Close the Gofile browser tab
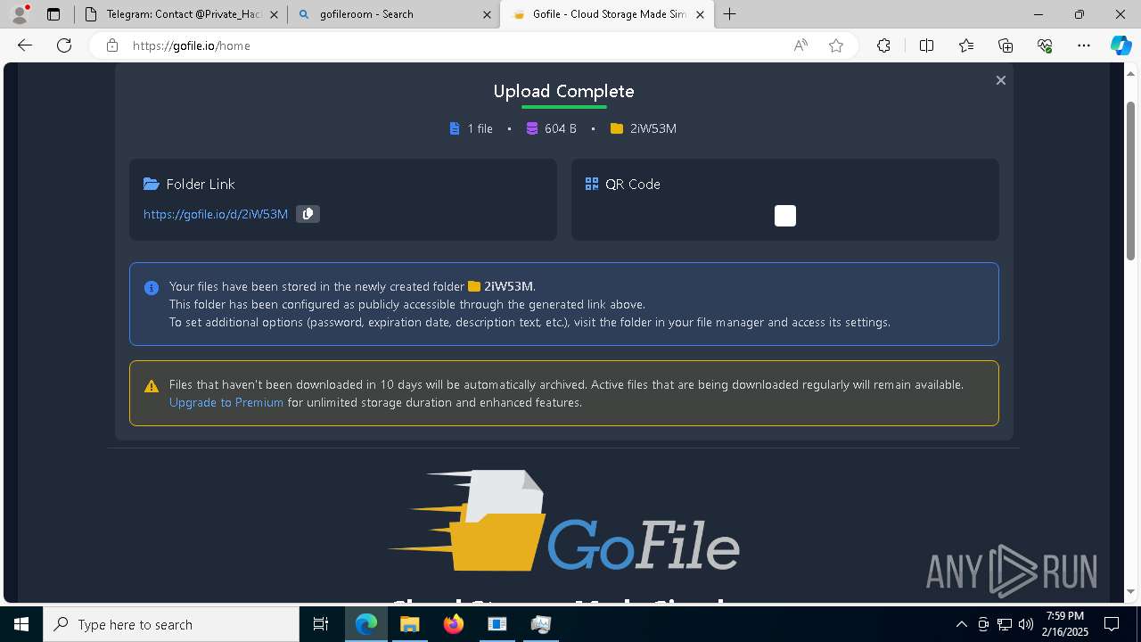Viewport: 1141px width, 642px height. tap(700, 14)
